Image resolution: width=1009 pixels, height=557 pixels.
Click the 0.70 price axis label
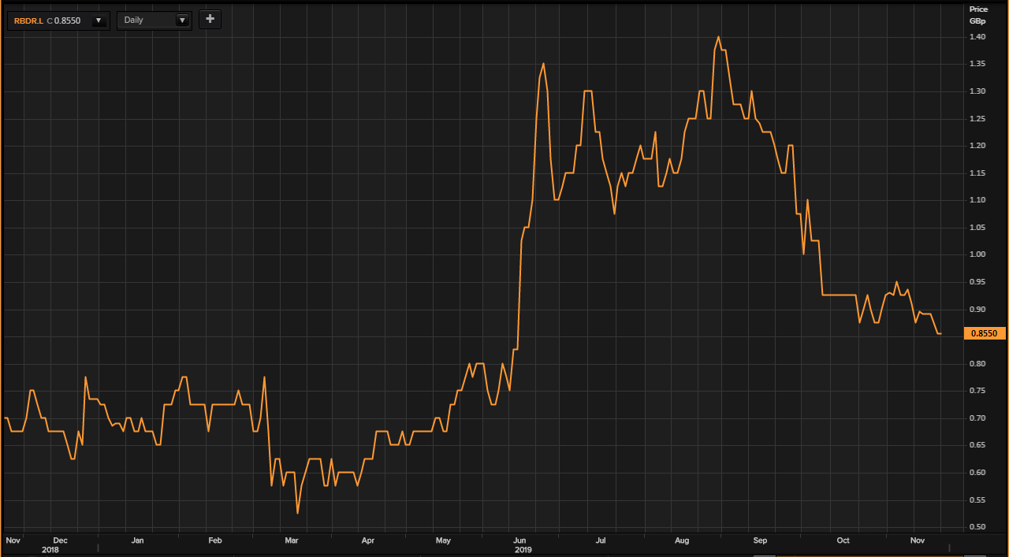click(978, 418)
